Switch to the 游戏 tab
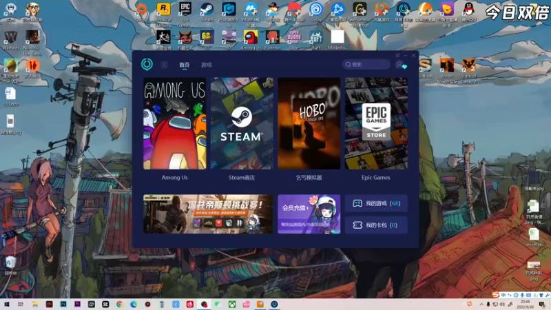The width and height of the screenshot is (551, 310). coord(206,65)
